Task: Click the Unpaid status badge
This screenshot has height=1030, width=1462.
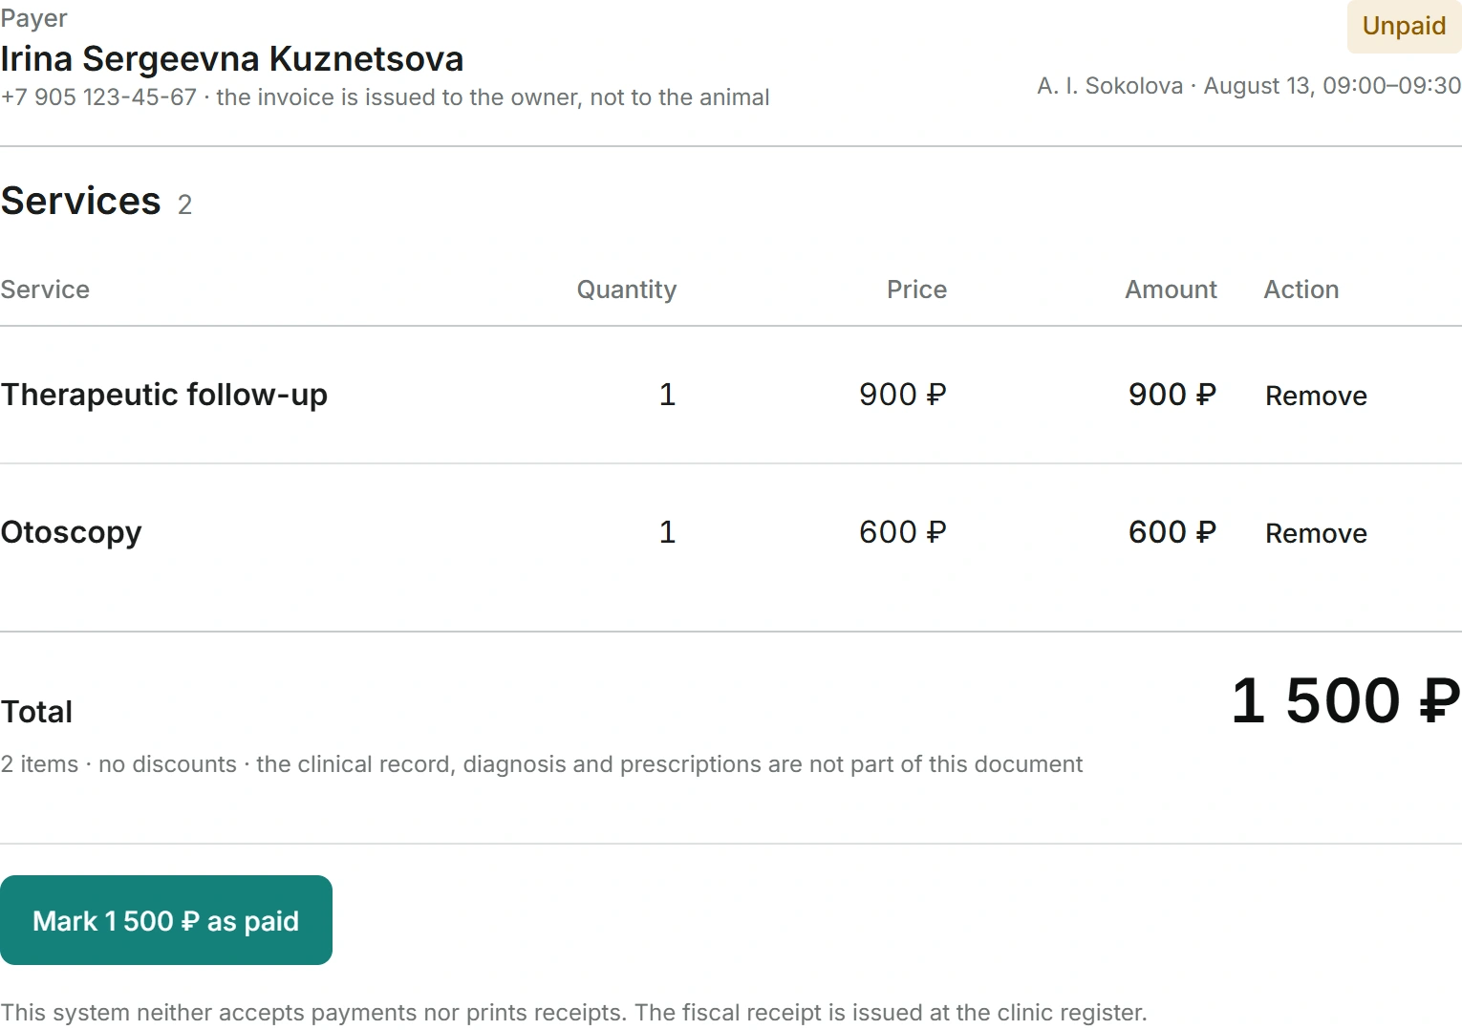Action: point(1404,26)
